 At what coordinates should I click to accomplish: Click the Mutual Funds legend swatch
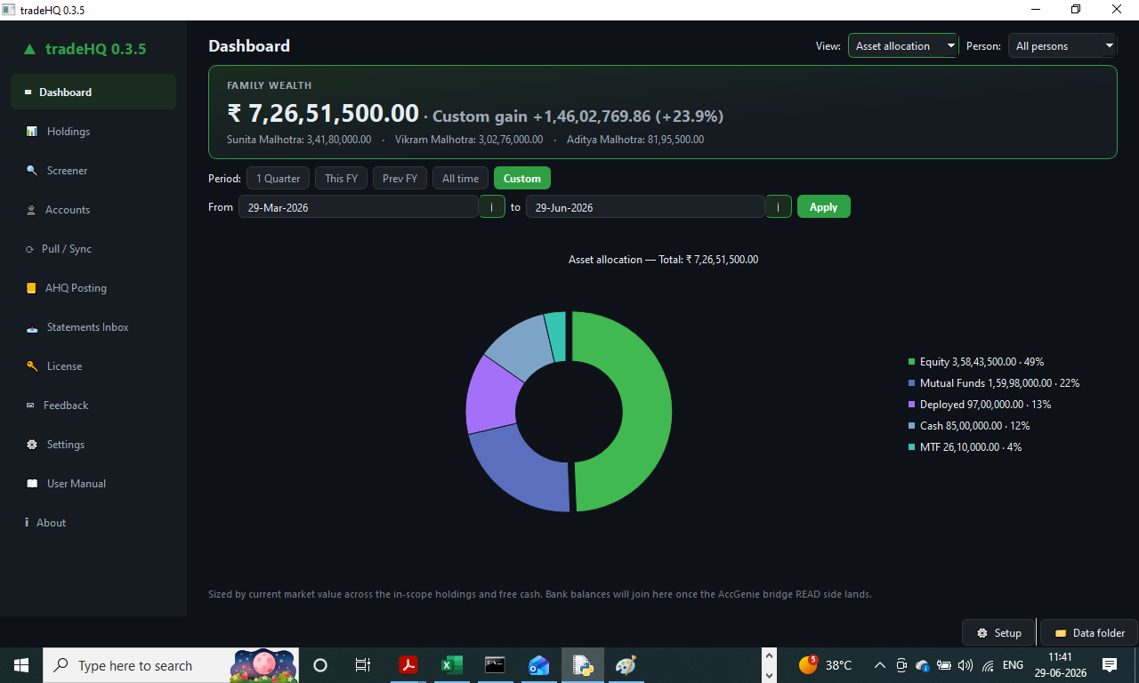point(911,383)
